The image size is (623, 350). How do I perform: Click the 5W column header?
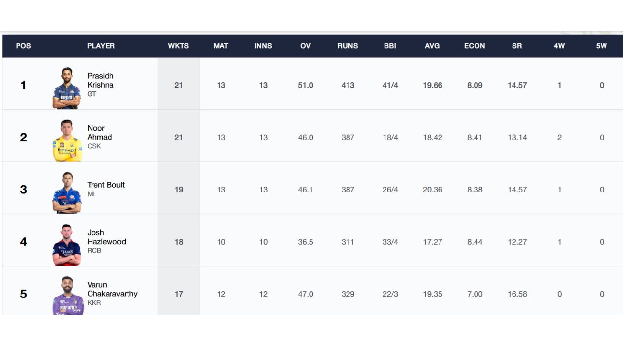(602, 46)
